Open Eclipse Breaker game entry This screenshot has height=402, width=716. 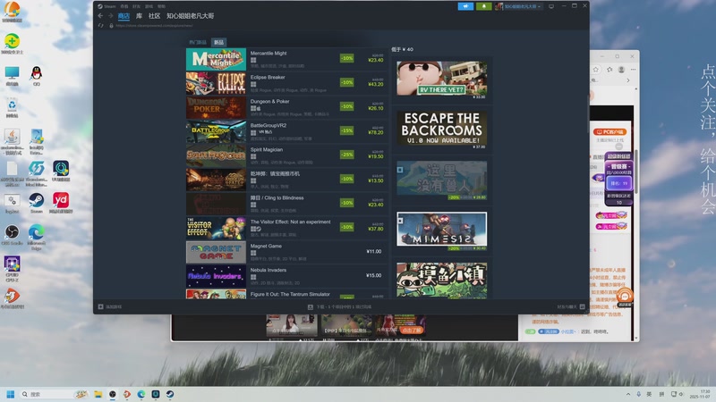(286, 83)
